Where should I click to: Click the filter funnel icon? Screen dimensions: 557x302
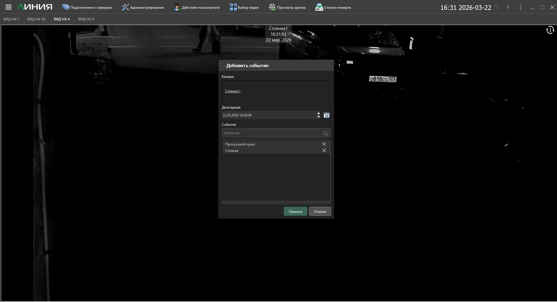tap(497, 8)
